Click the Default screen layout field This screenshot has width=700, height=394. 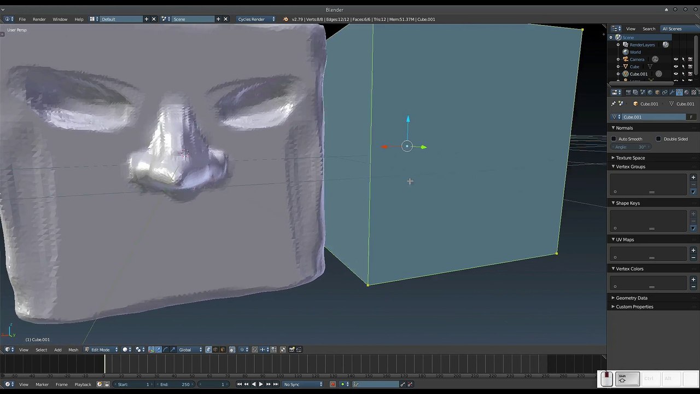pyautogui.click(x=121, y=19)
